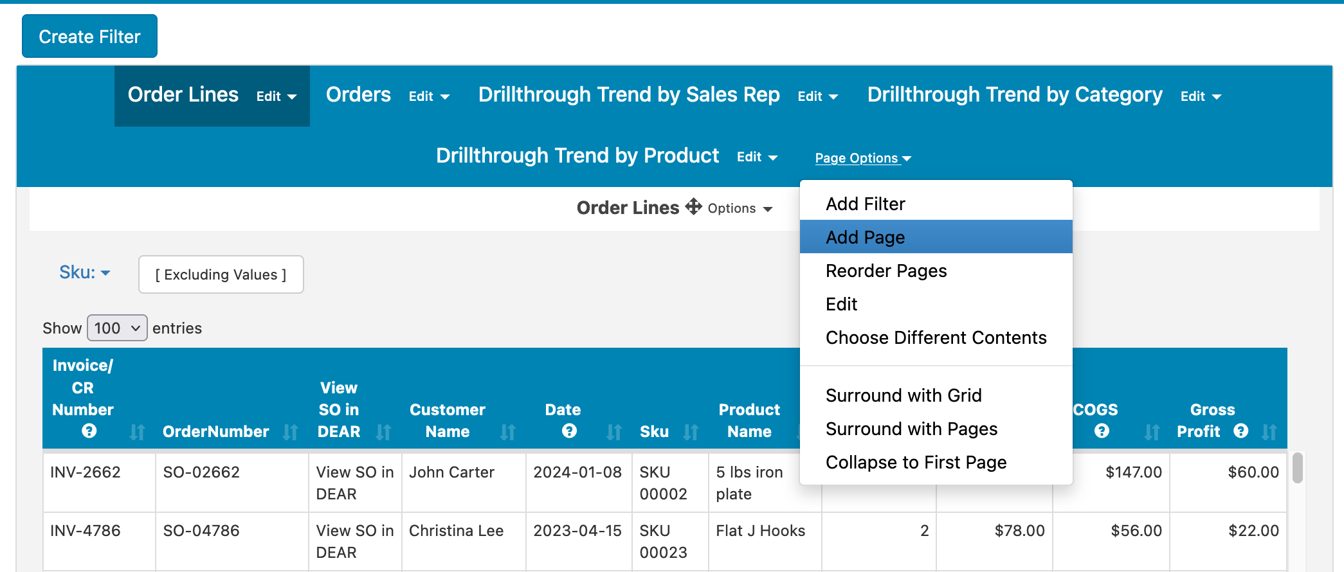Switch to the Order Lines tab
This screenshot has height=572, width=1344.
point(183,94)
